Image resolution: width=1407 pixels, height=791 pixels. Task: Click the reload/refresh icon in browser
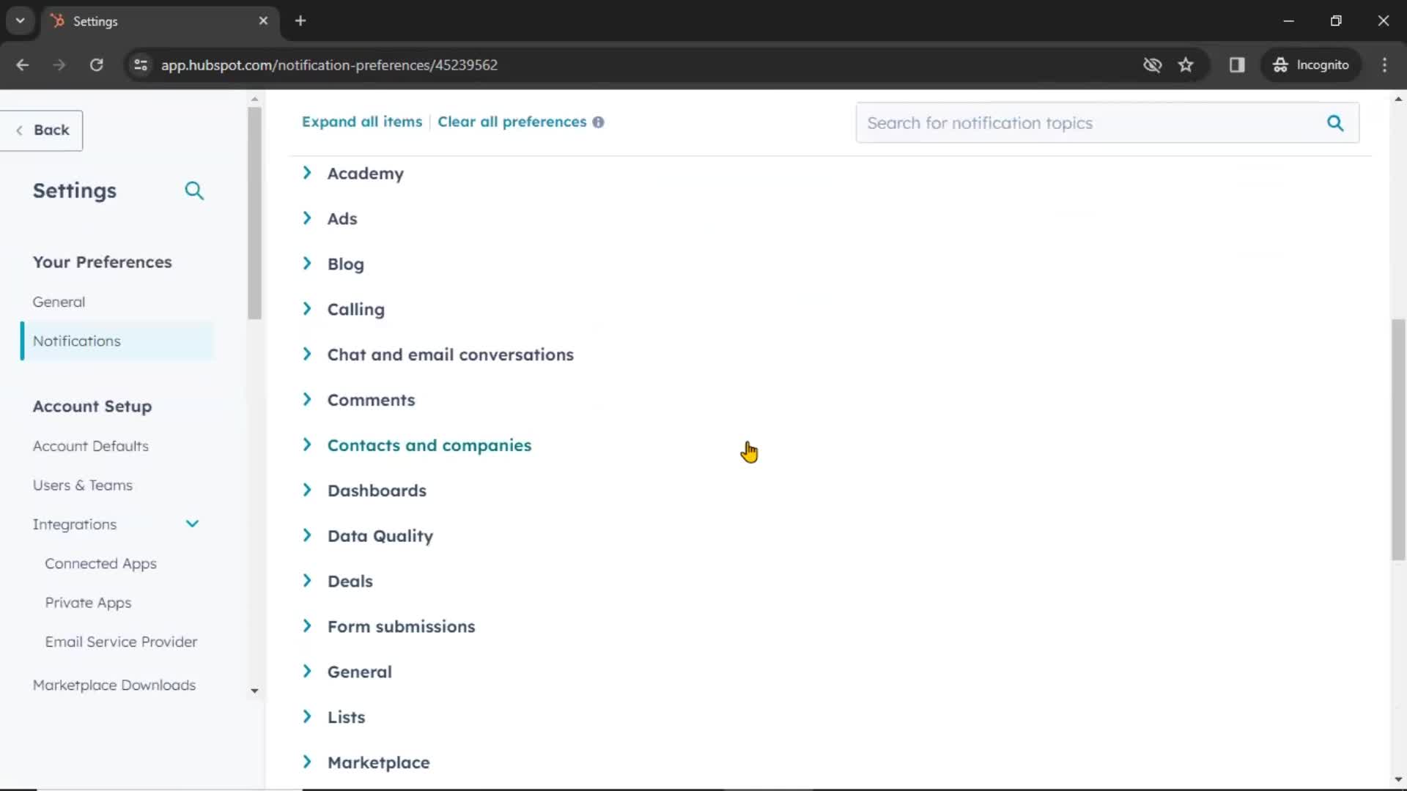[96, 64]
